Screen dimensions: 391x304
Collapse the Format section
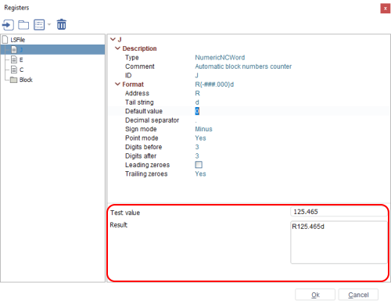pos(117,84)
